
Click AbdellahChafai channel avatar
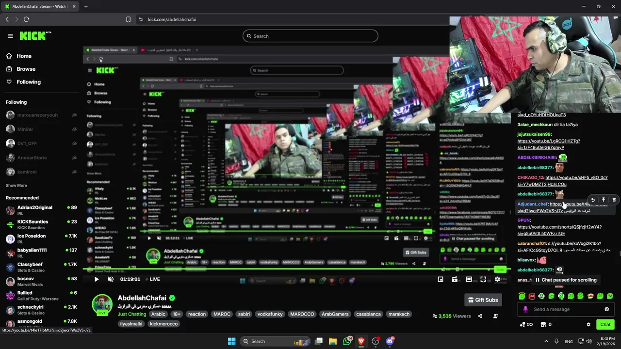tap(102, 304)
